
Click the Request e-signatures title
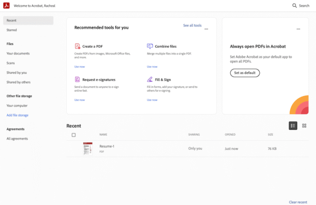(99, 80)
